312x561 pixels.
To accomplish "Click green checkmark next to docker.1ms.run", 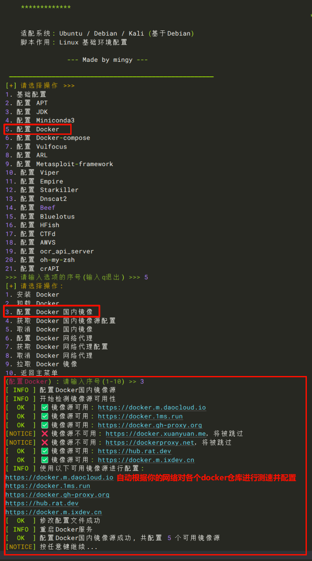I will [45, 416].
